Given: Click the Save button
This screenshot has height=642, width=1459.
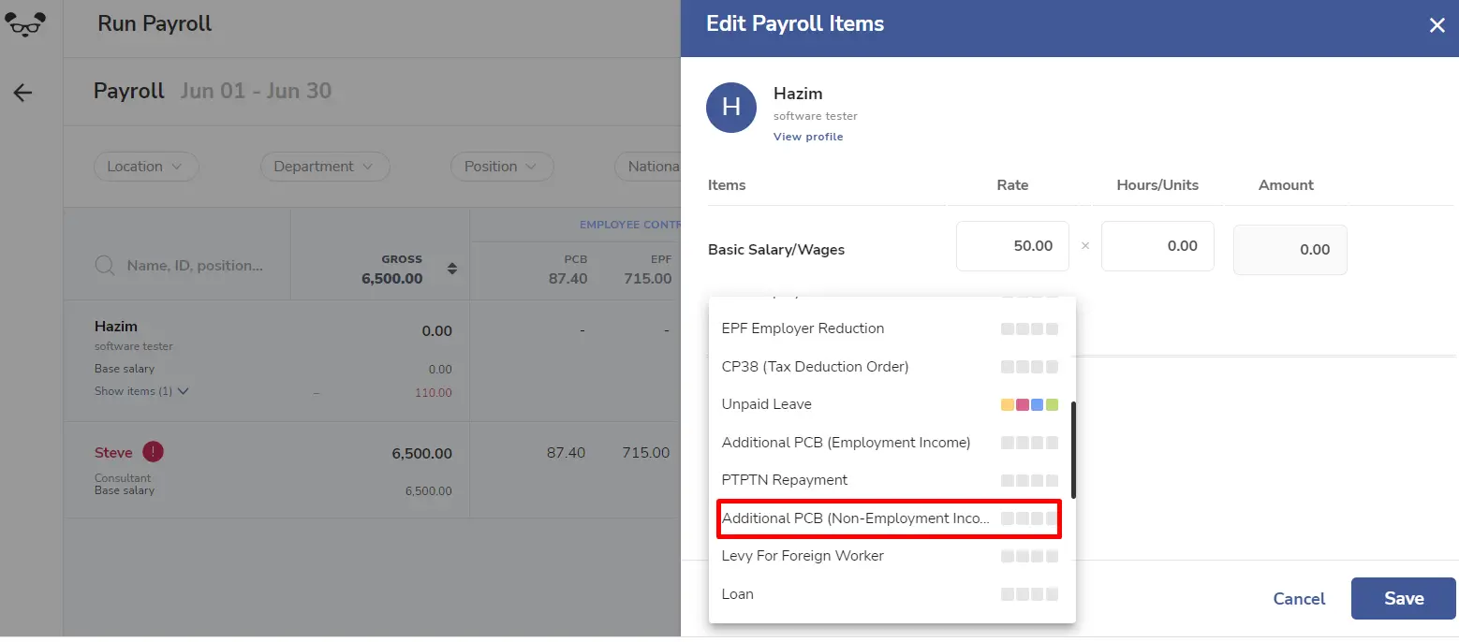Looking at the screenshot, I should [x=1403, y=599].
